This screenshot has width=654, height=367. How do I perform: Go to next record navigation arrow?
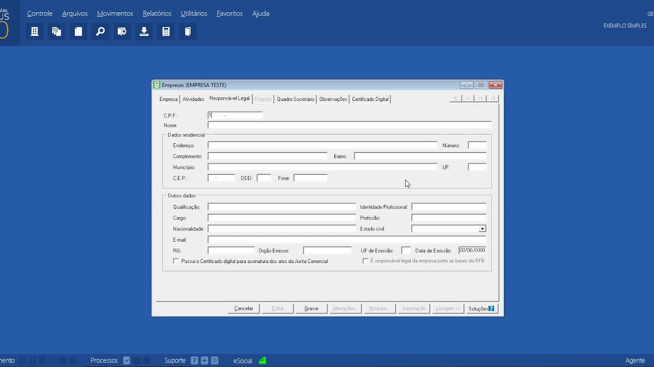click(x=480, y=98)
